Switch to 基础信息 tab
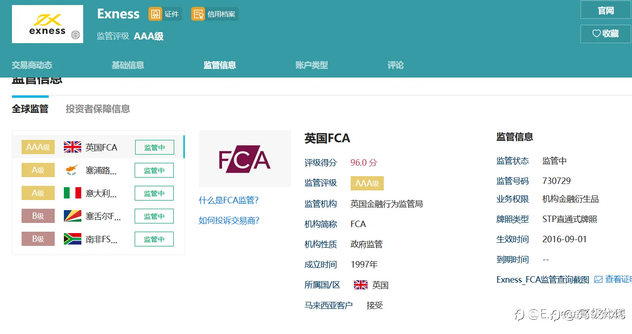 128,65
